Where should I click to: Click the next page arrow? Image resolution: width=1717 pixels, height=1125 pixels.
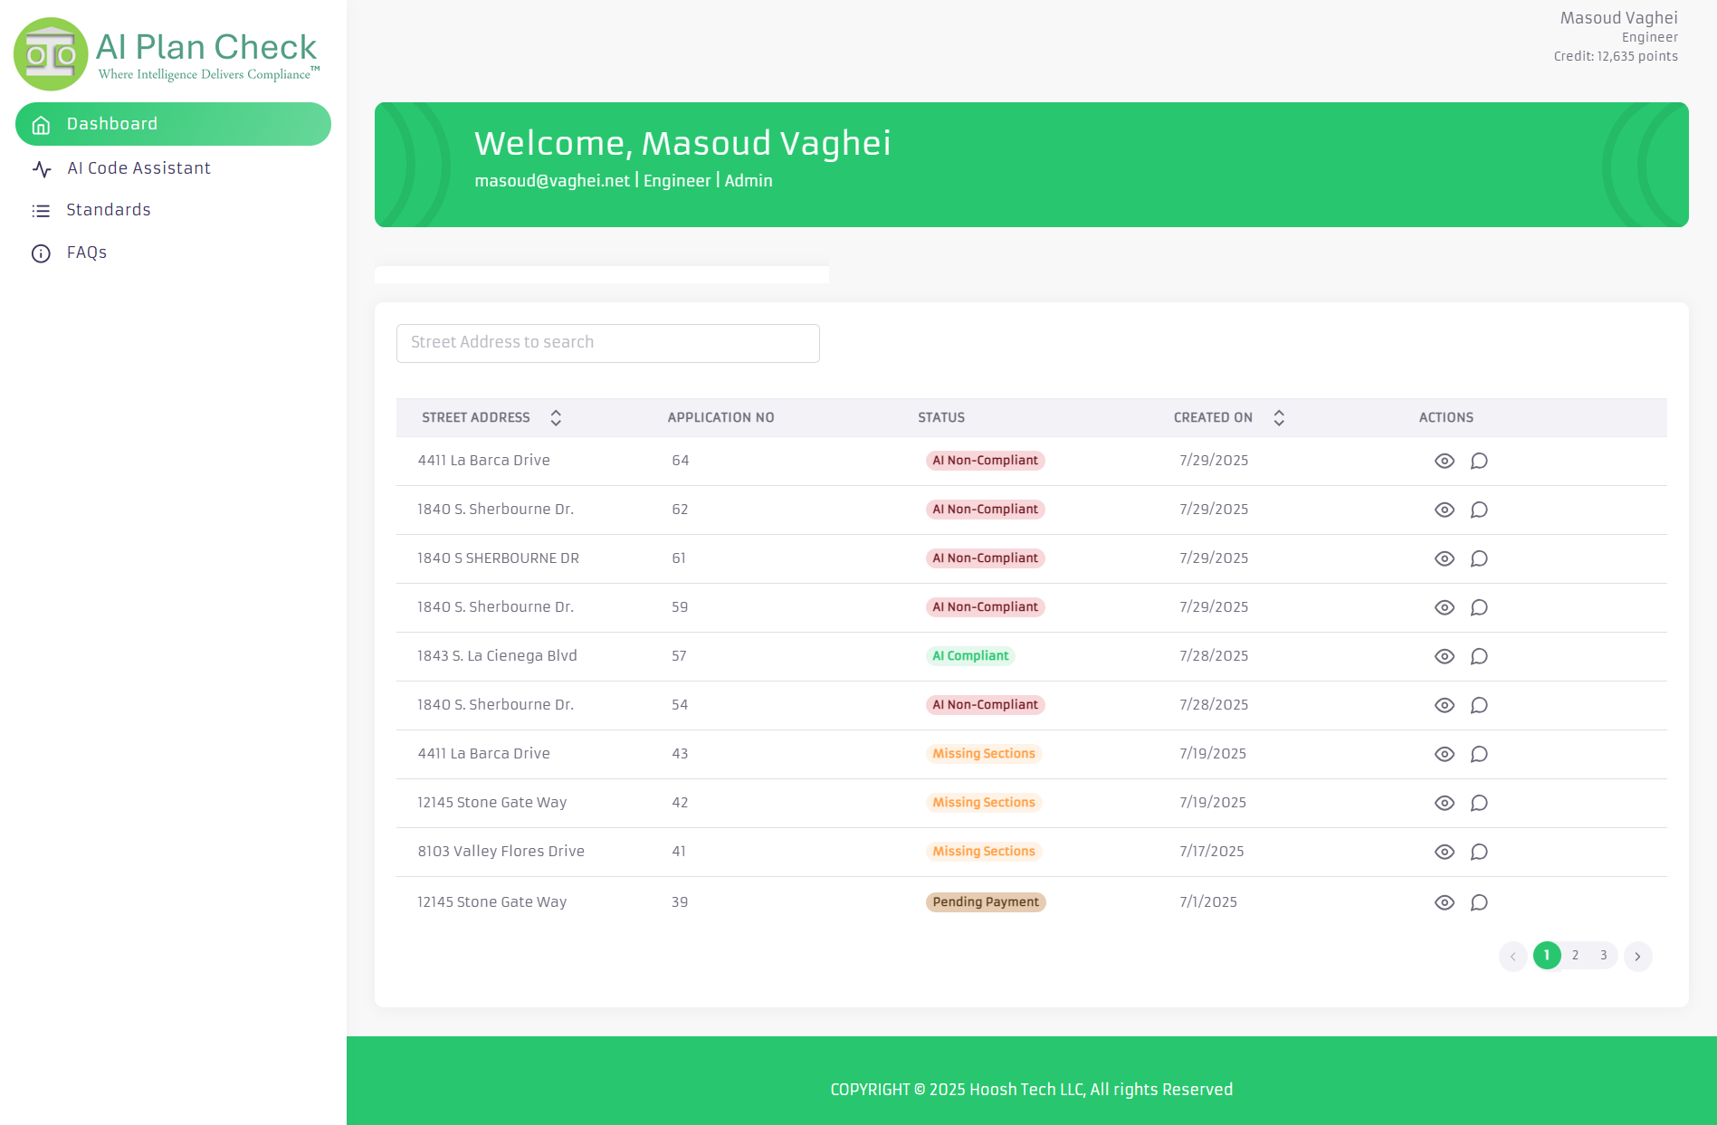click(x=1637, y=956)
